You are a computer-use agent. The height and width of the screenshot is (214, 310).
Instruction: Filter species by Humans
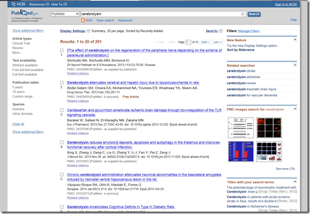pyautogui.click(x=18, y=109)
